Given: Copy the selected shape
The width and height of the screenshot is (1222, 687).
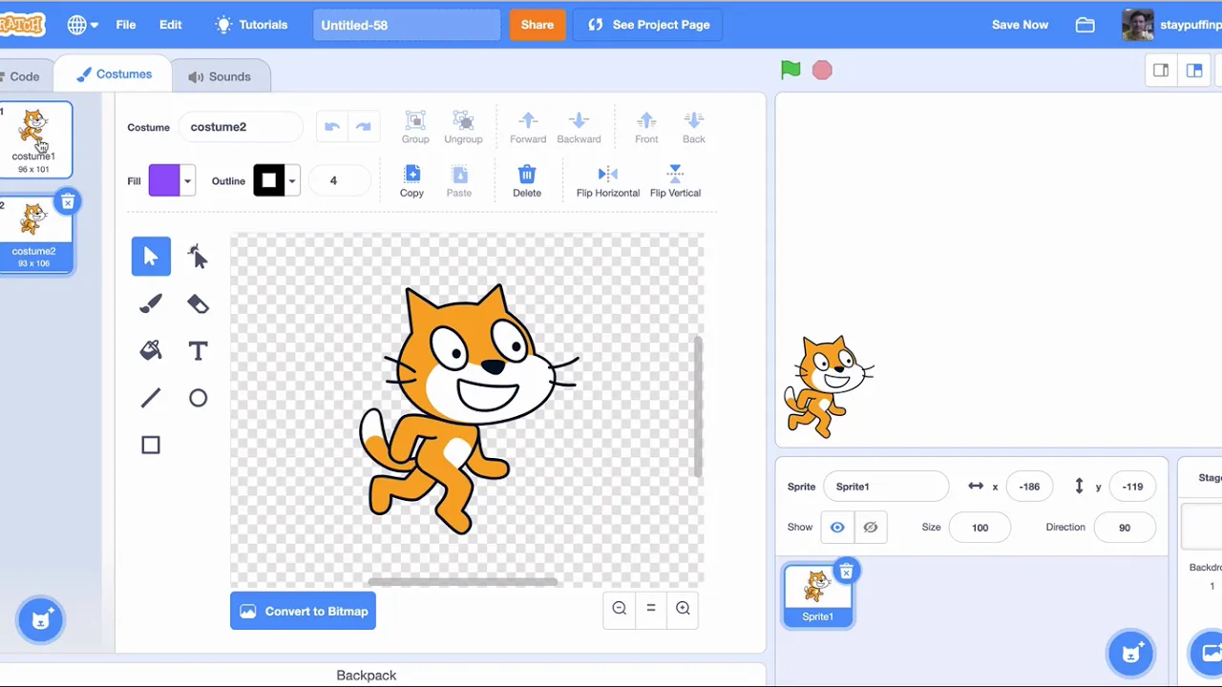Looking at the screenshot, I should click(x=411, y=181).
